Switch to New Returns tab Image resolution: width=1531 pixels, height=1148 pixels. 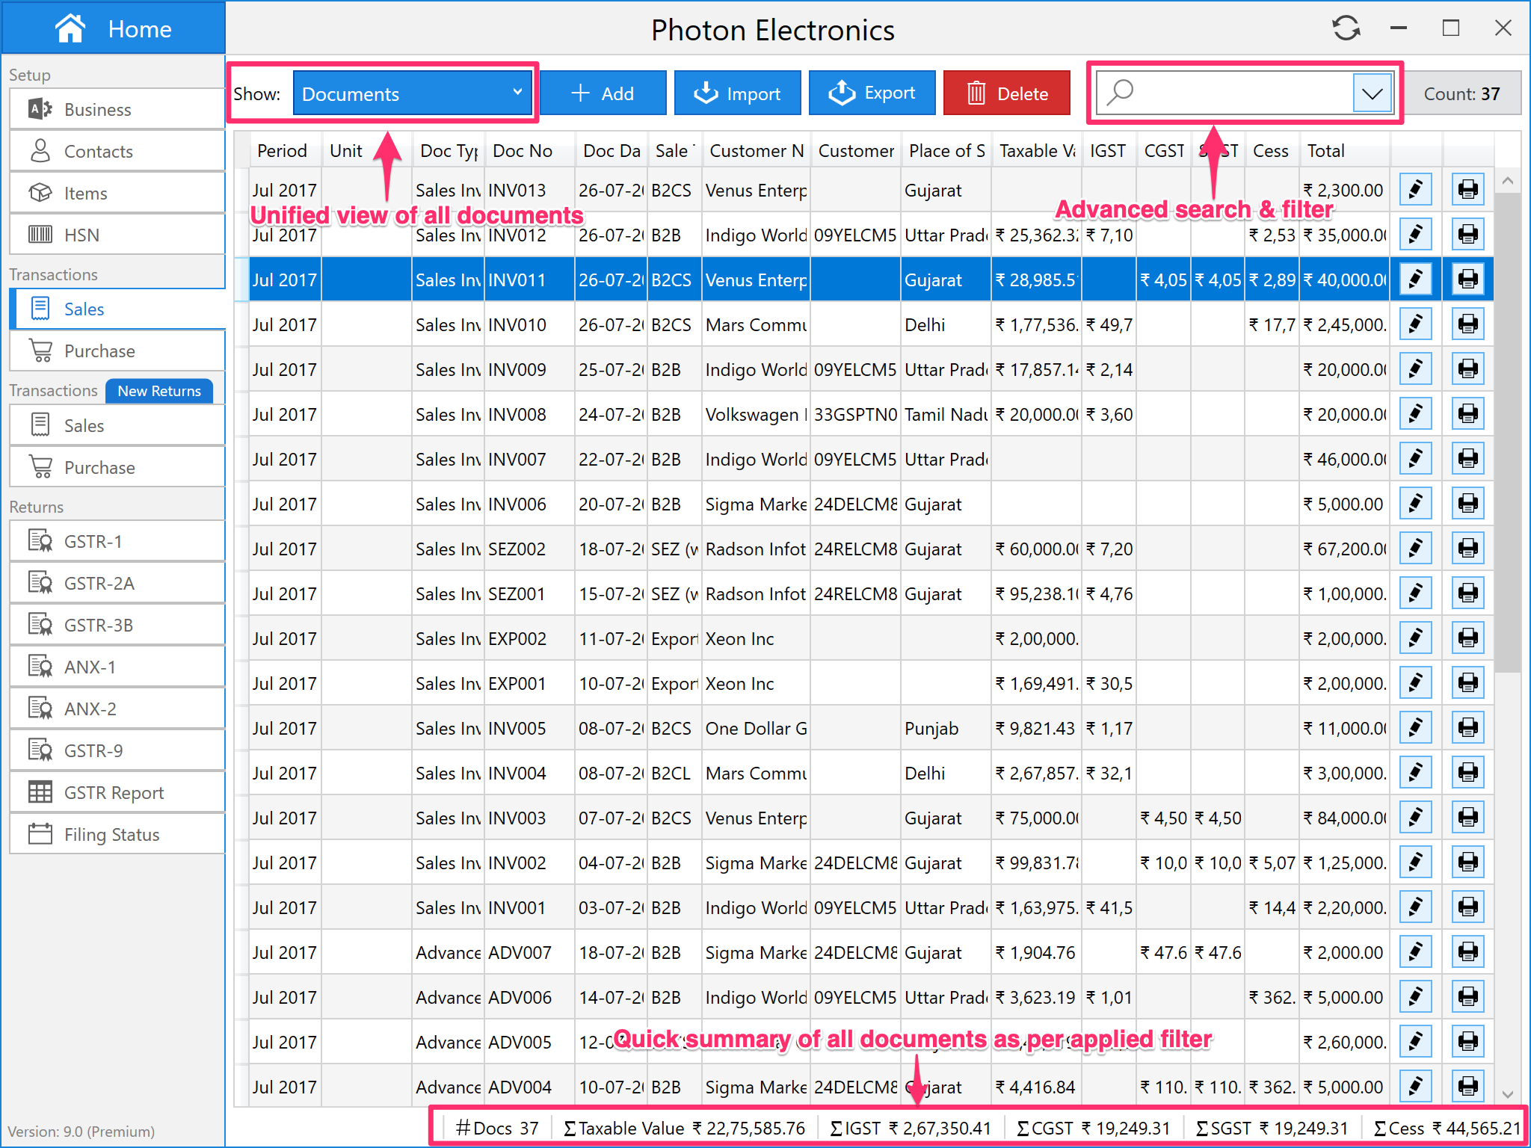[x=159, y=391]
